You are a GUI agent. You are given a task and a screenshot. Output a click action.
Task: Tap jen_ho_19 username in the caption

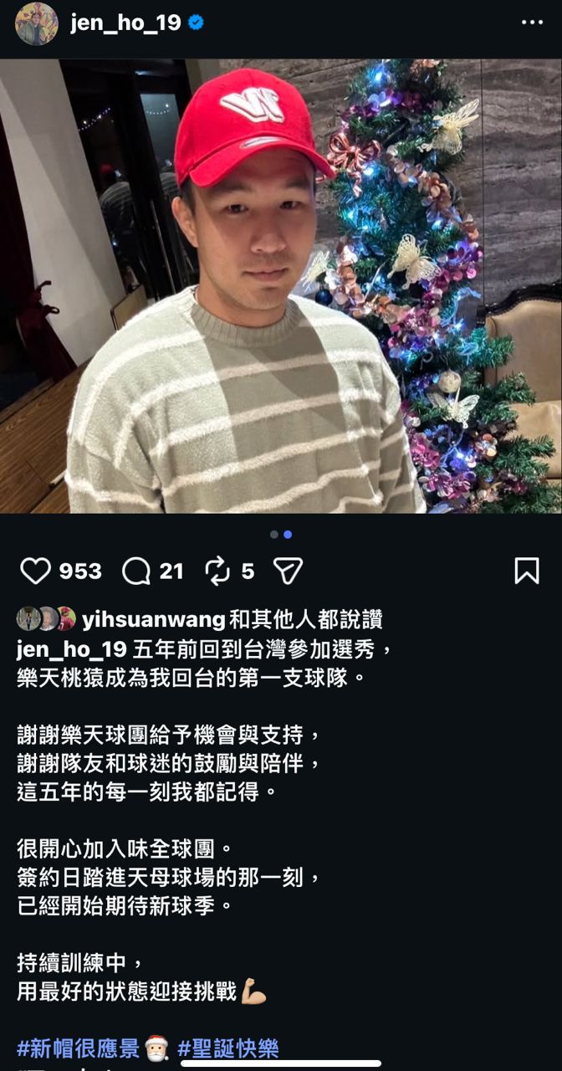pos(72,649)
